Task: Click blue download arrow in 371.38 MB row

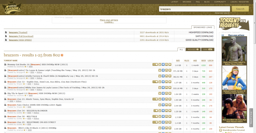Action: tap(163, 70)
